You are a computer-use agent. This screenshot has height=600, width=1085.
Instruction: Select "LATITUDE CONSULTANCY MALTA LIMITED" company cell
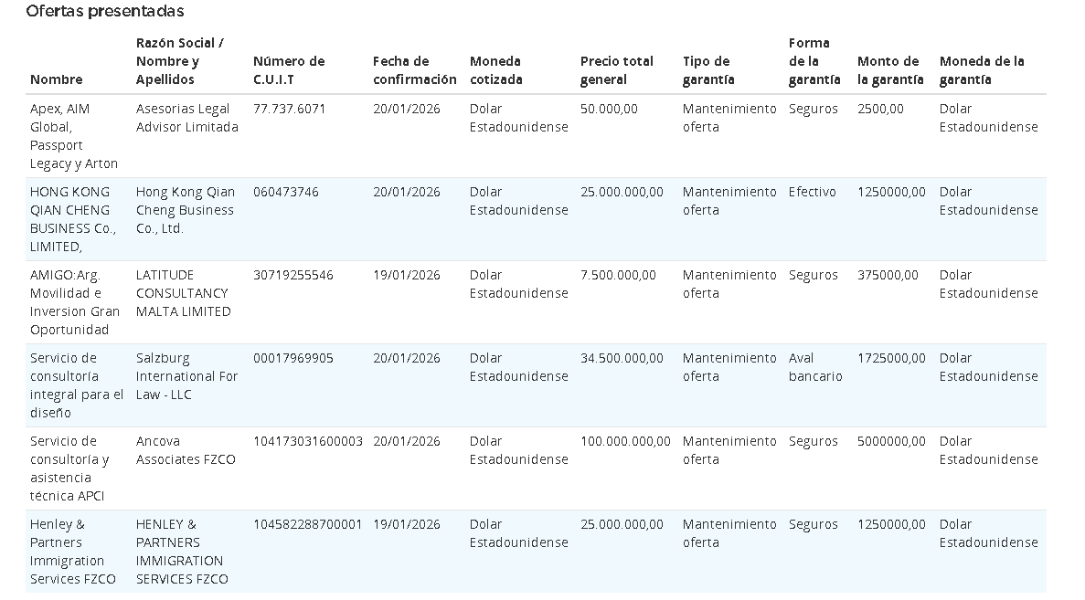coord(184,293)
